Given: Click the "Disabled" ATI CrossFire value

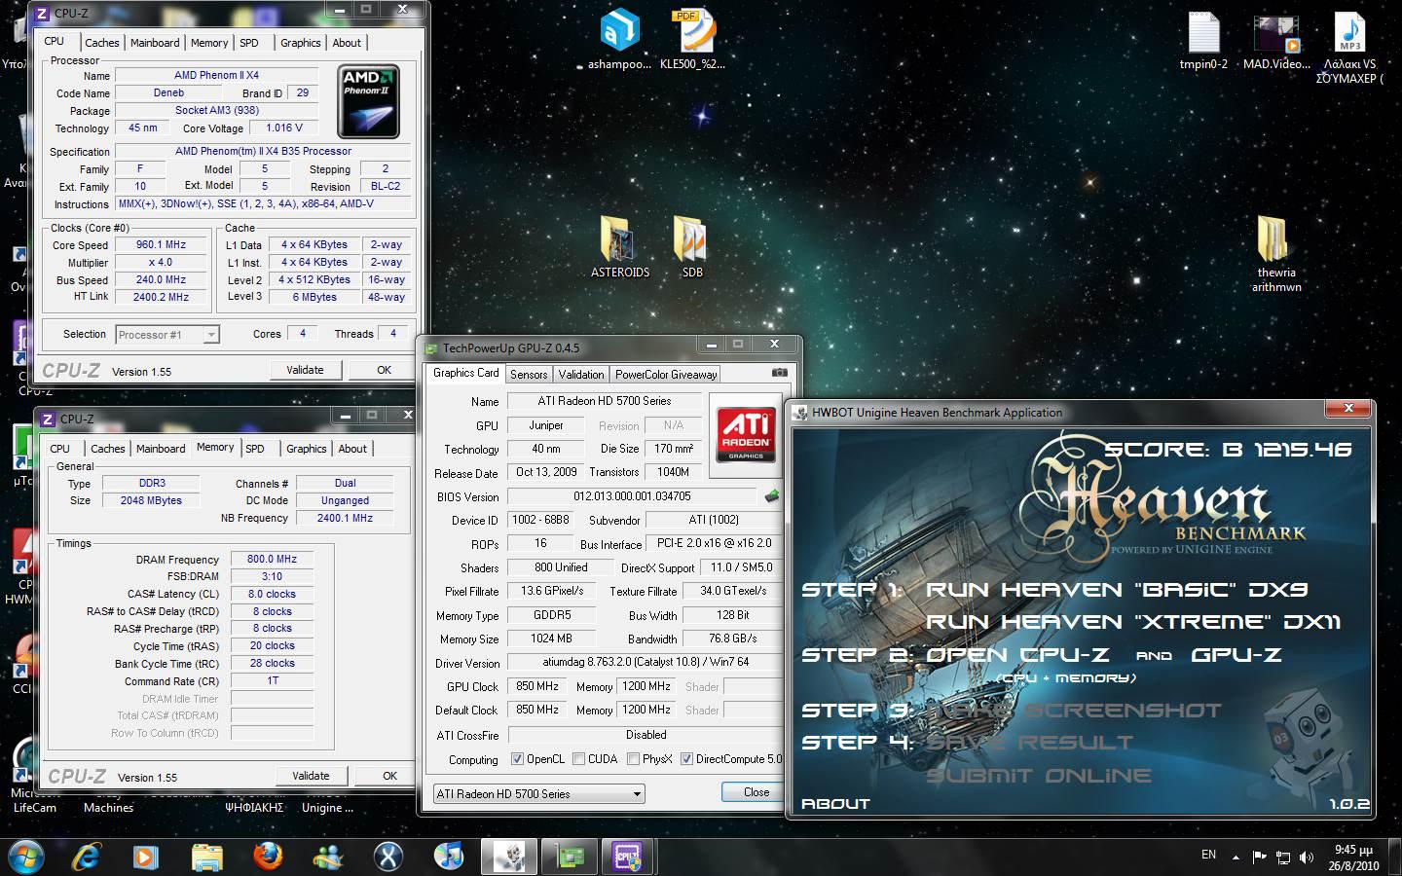Looking at the screenshot, I should (x=646, y=735).
